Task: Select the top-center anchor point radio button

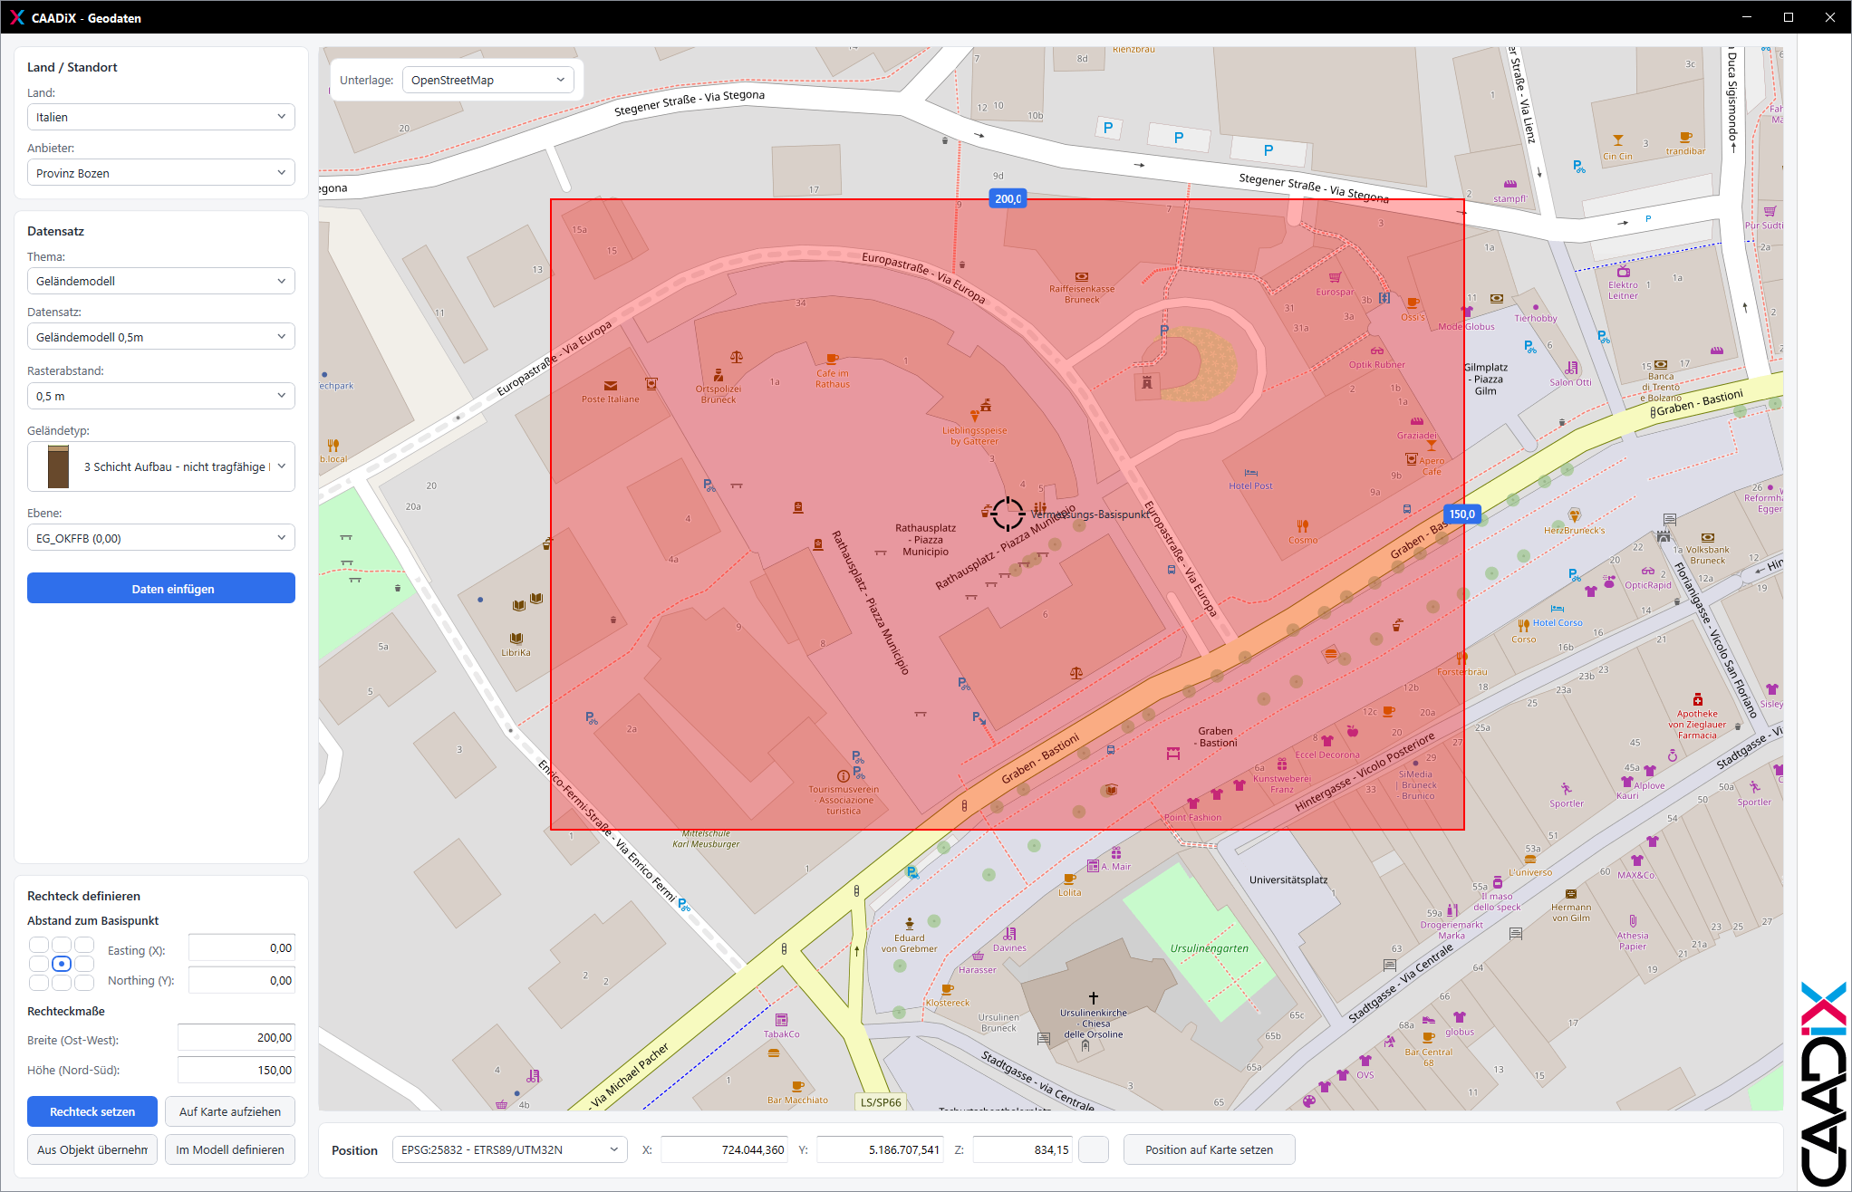Action: tap(62, 945)
